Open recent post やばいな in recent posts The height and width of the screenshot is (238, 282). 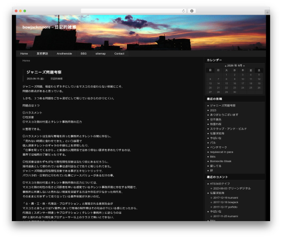click(x=215, y=138)
